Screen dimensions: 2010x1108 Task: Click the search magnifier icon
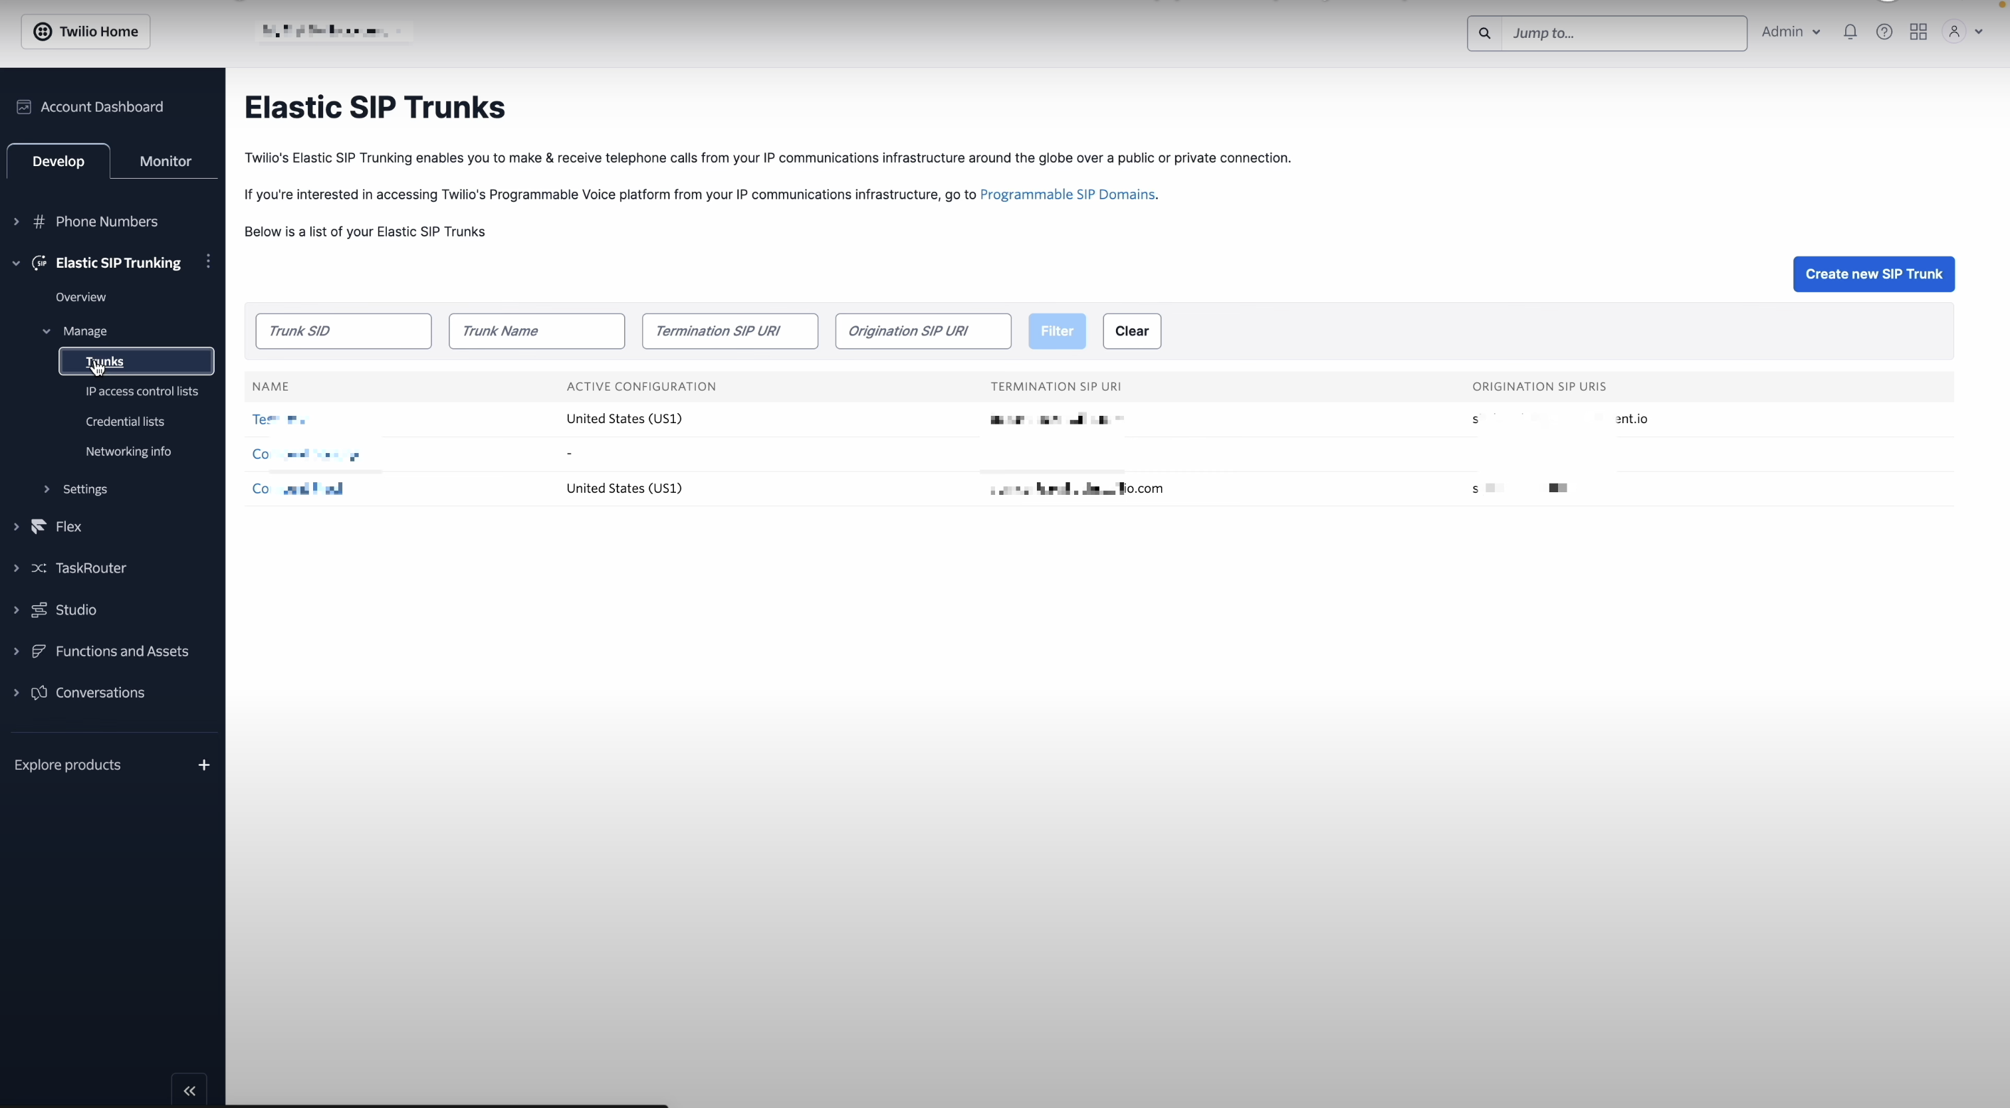pyautogui.click(x=1485, y=33)
